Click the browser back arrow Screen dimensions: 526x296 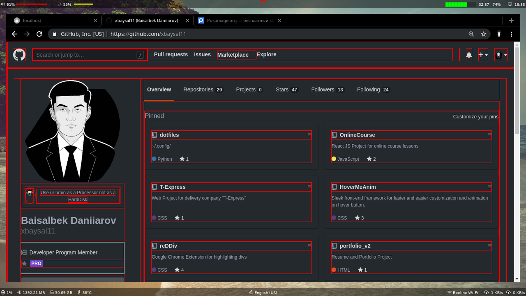[14, 34]
